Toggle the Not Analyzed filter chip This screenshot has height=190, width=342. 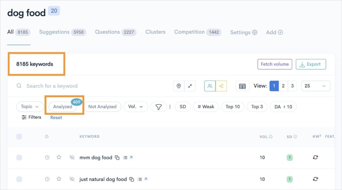102,107
